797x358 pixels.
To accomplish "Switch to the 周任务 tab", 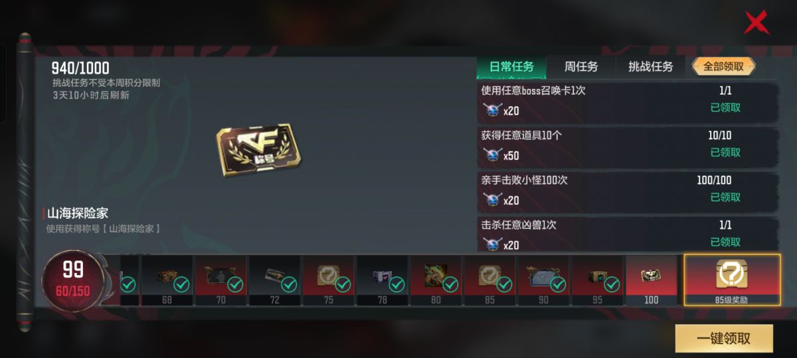I will tap(581, 67).
